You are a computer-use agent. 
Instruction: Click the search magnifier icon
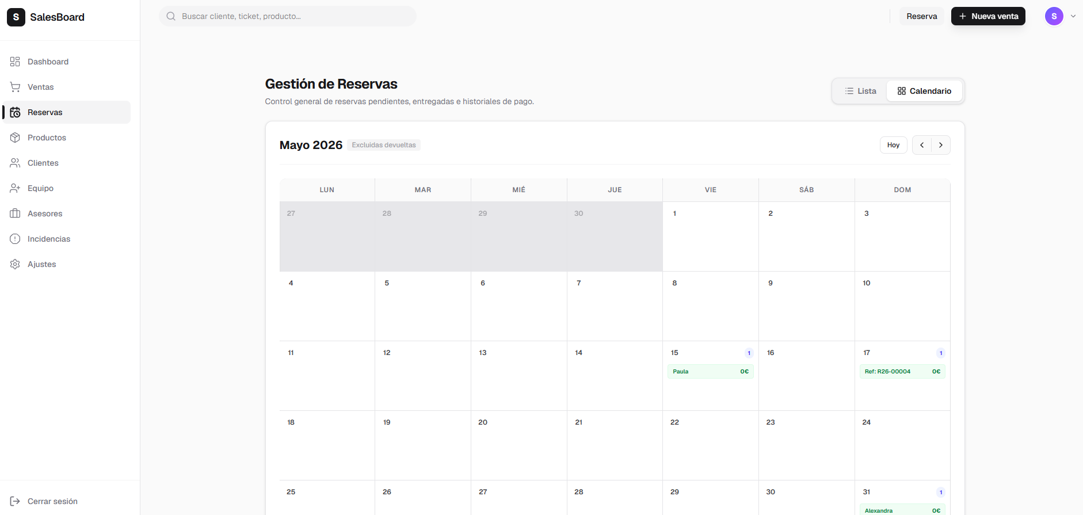click(171, 16)
